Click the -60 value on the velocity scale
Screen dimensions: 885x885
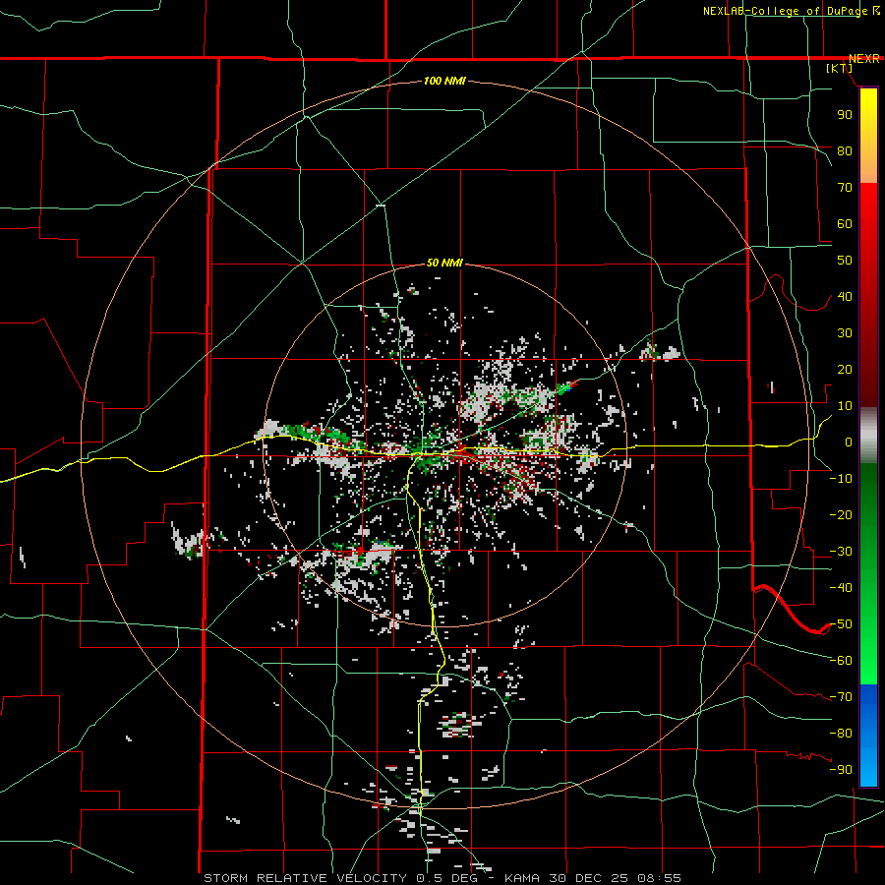pos(841,661)
